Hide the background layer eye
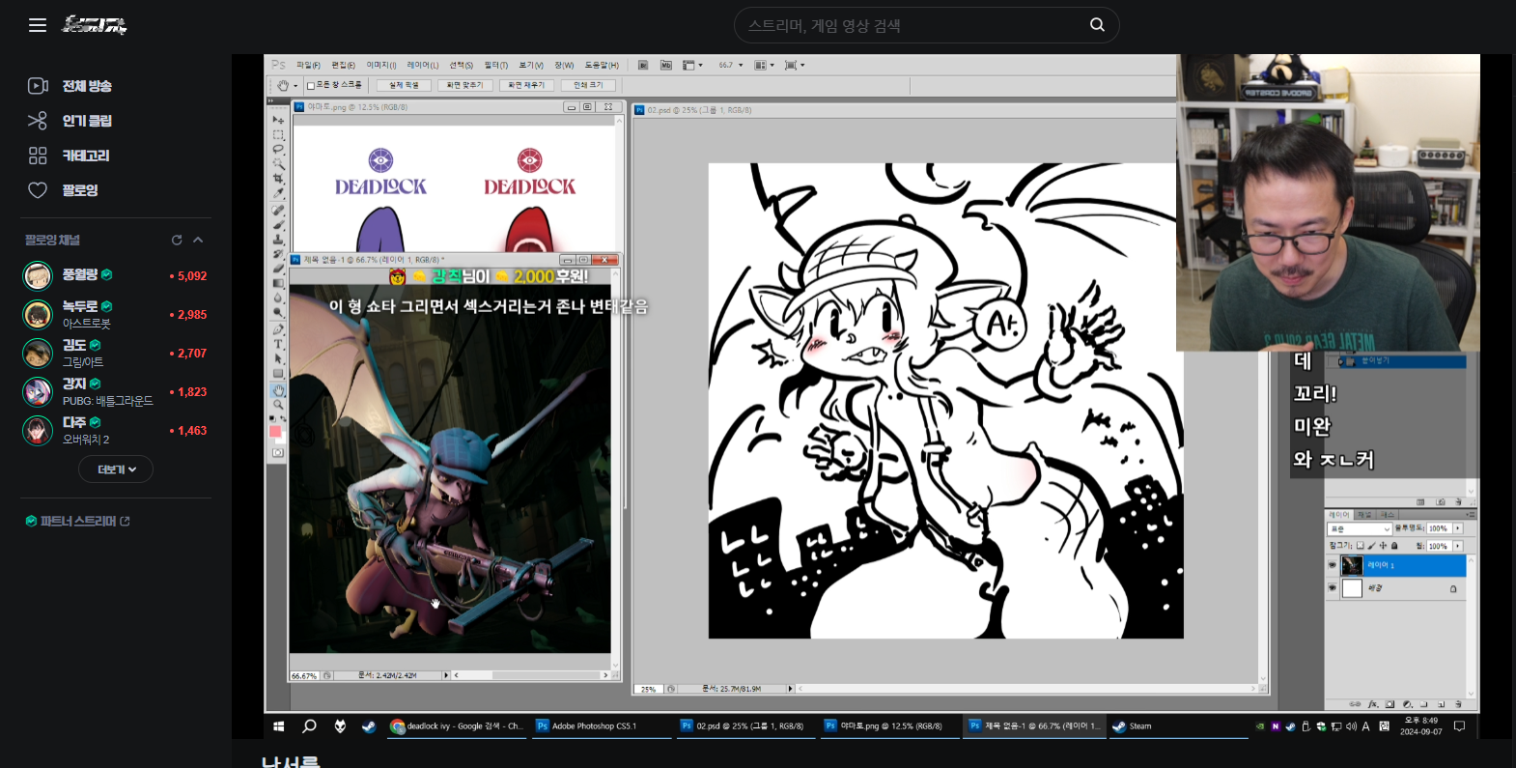 [1333, 587]
